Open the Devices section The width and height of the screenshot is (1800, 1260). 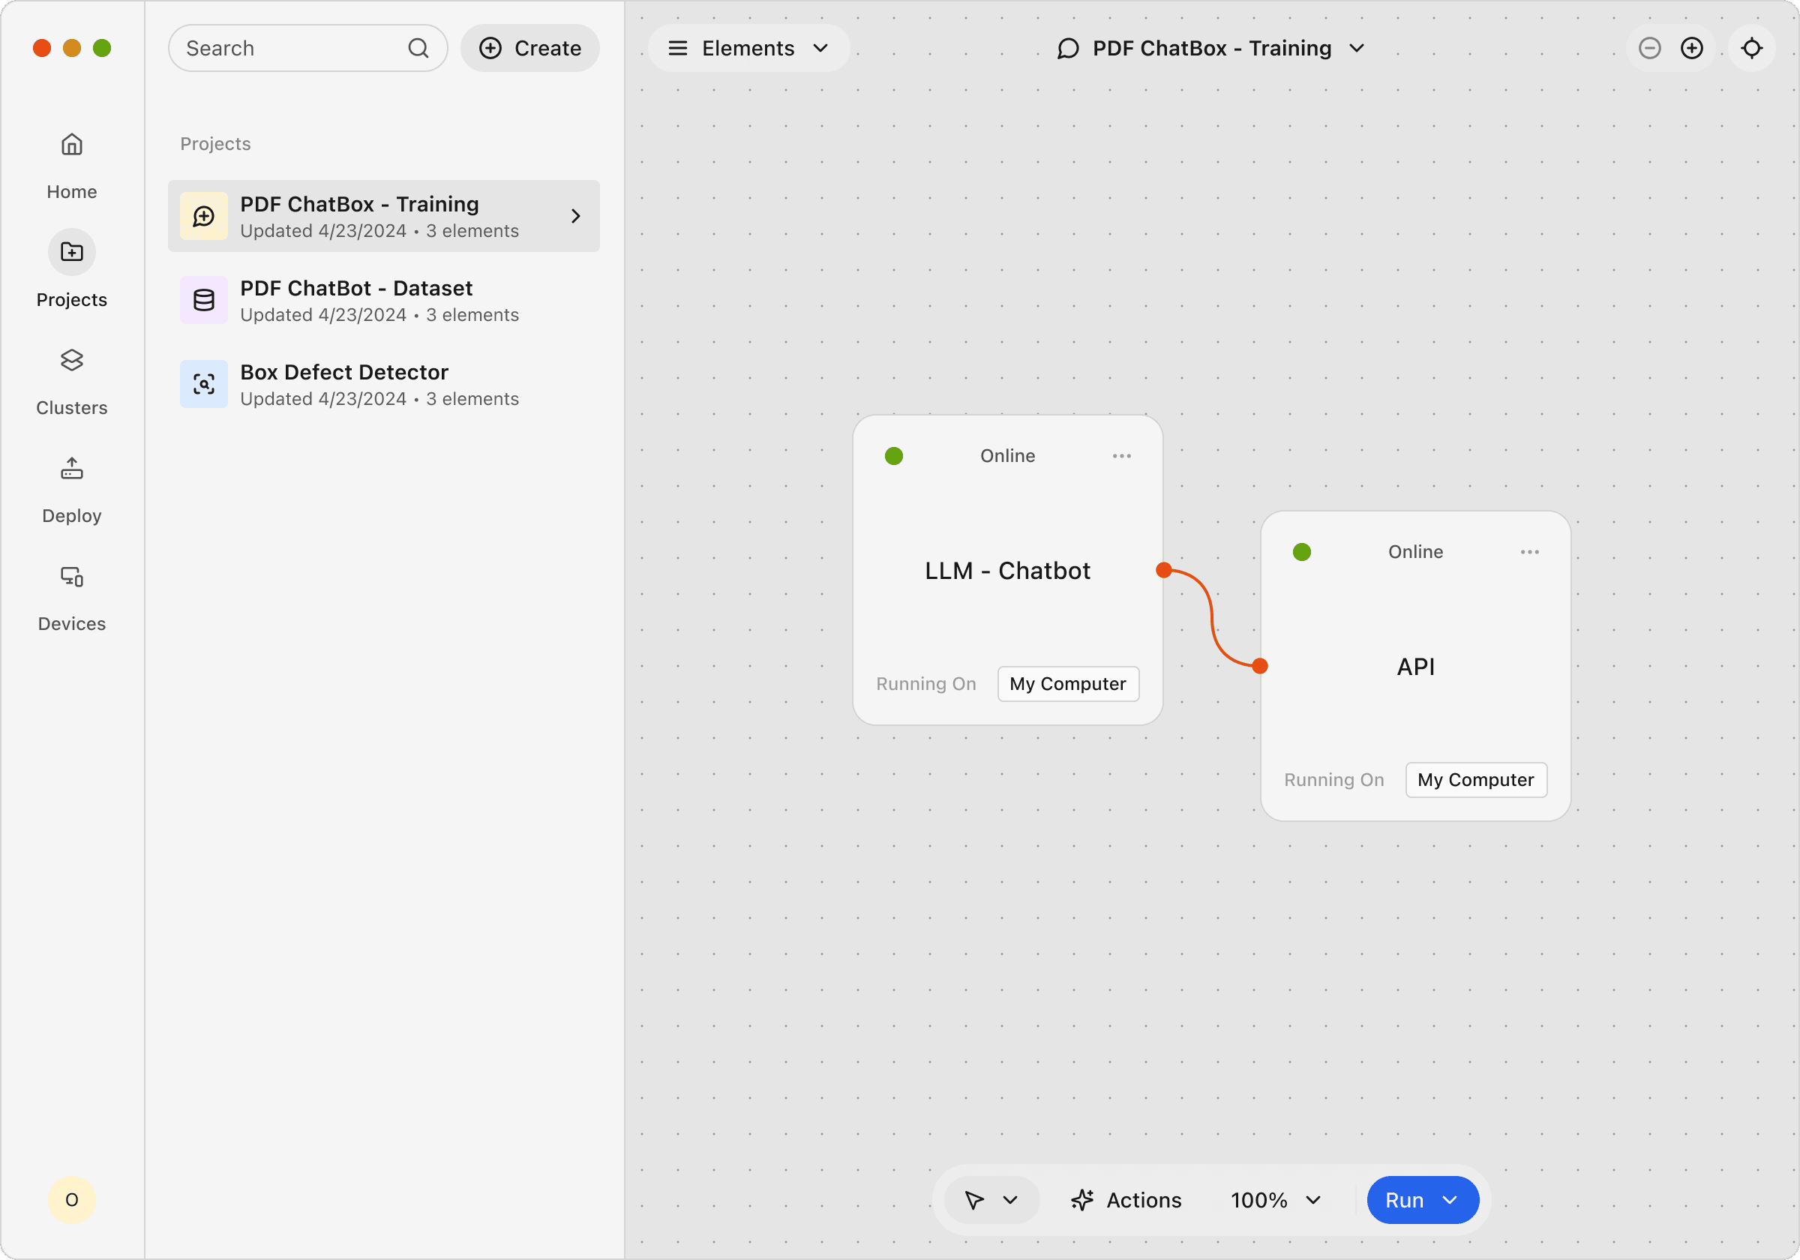point(71,577)
